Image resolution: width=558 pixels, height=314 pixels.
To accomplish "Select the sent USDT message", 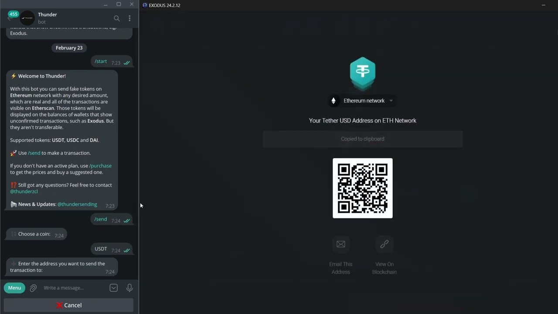I will (x=112, y=249).
